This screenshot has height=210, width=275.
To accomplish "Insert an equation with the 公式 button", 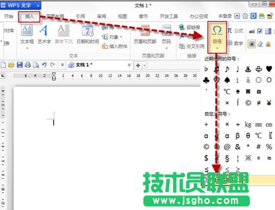I will click(x=235, y=30).
